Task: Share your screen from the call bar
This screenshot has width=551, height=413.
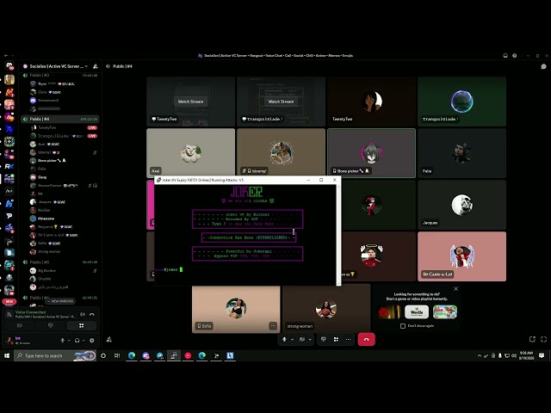Action: 324,339
